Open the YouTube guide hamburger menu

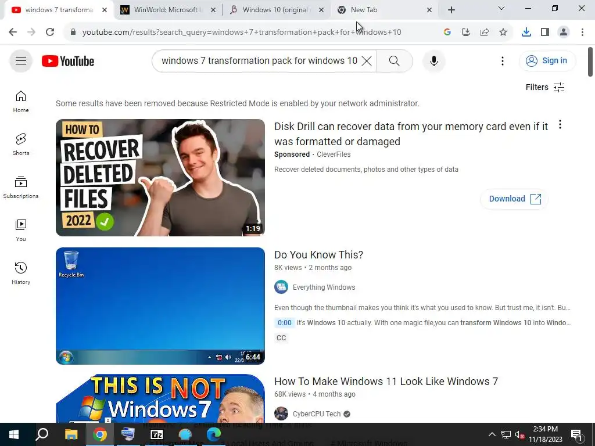click(x=21, y=60)
